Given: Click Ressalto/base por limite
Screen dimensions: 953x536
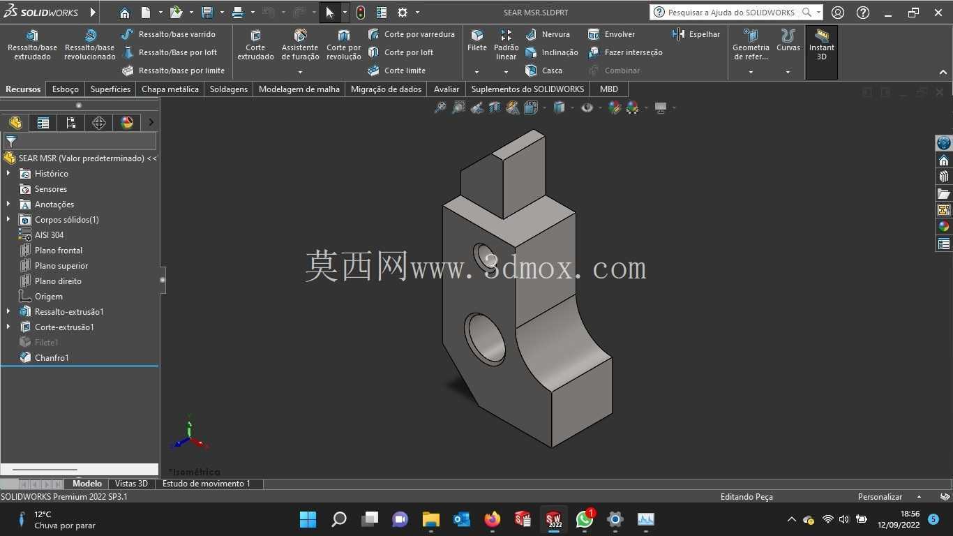Looking at the screenshot, I should [173, 70].
